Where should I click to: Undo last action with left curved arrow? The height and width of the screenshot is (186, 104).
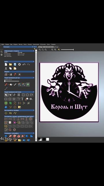(24, 65)
